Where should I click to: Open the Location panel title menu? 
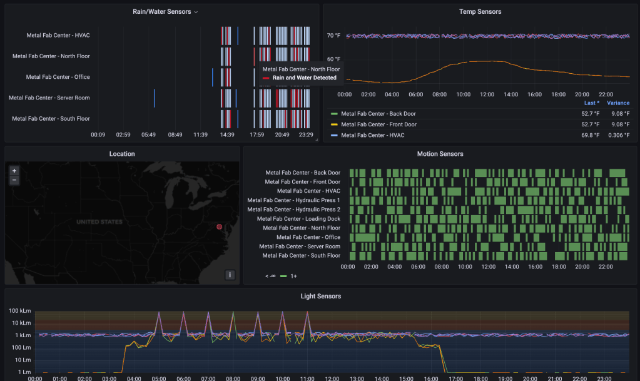click(122, 154)
